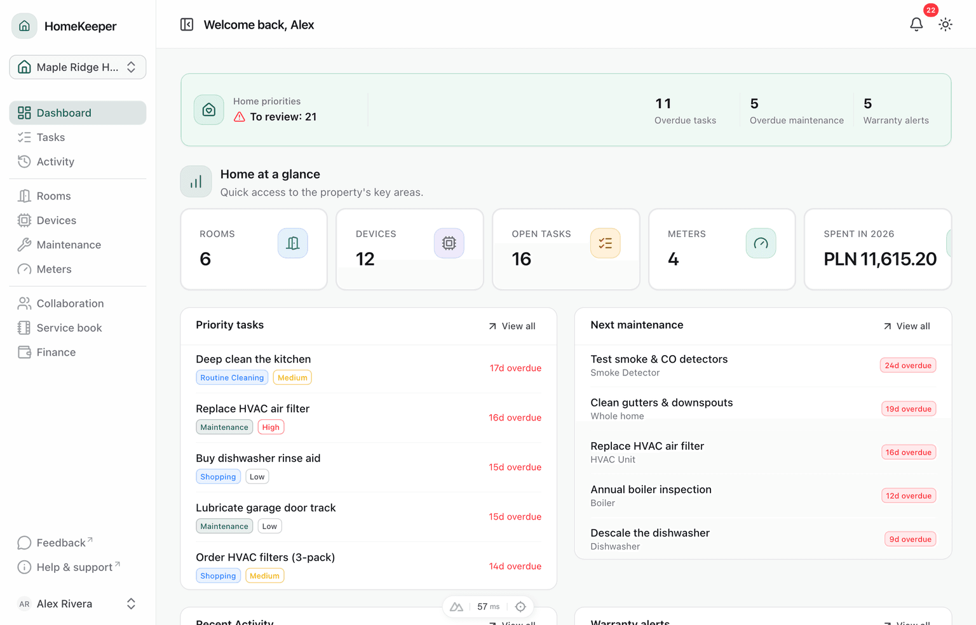The image size is (976, 625).
Task: Open Meters in the sidebar
Action: point(78,269)
